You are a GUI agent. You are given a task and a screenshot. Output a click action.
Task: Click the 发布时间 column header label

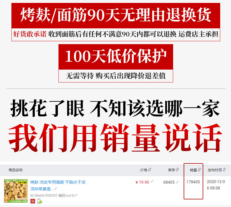pyautogui.click(x=215, y=170)
